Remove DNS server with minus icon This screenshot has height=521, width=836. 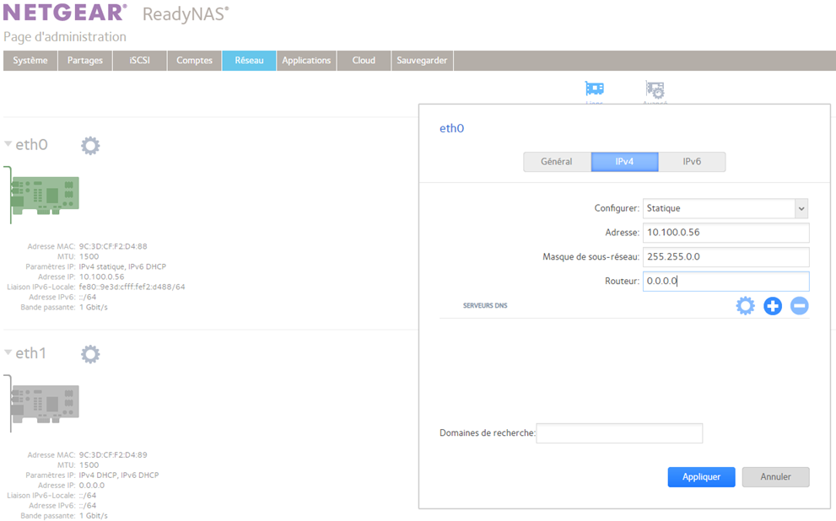tap(799, 306)
